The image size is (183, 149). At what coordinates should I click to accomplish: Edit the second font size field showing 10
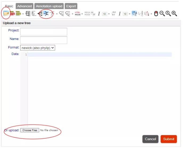(125, 14)
